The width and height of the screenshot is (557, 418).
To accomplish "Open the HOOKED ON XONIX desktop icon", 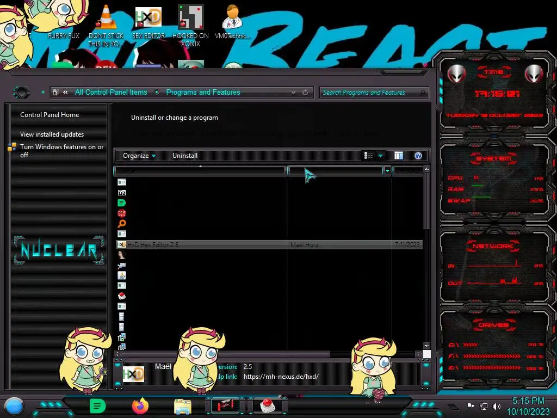I will point(190,25).
